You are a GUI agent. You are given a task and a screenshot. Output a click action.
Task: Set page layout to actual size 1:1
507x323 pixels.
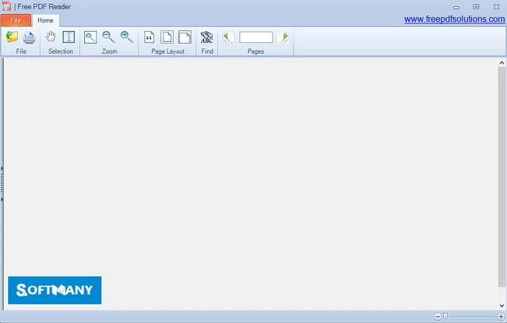(149, 37)
